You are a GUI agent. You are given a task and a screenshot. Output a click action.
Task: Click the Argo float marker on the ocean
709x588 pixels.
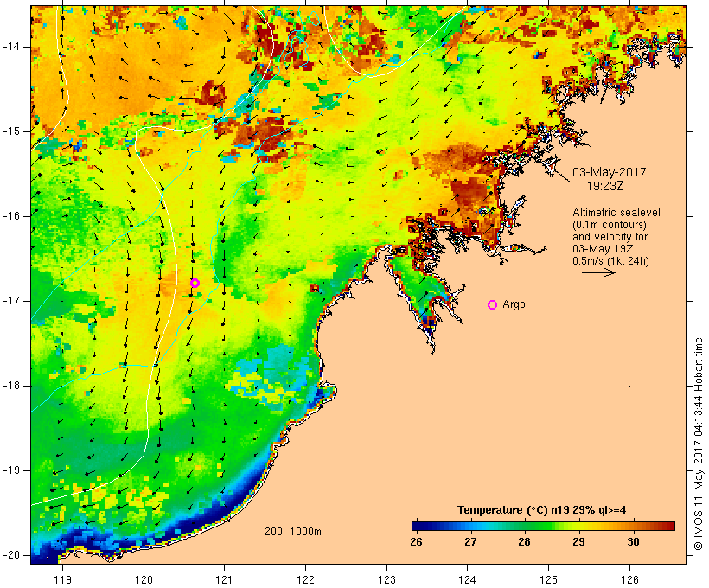195,283
